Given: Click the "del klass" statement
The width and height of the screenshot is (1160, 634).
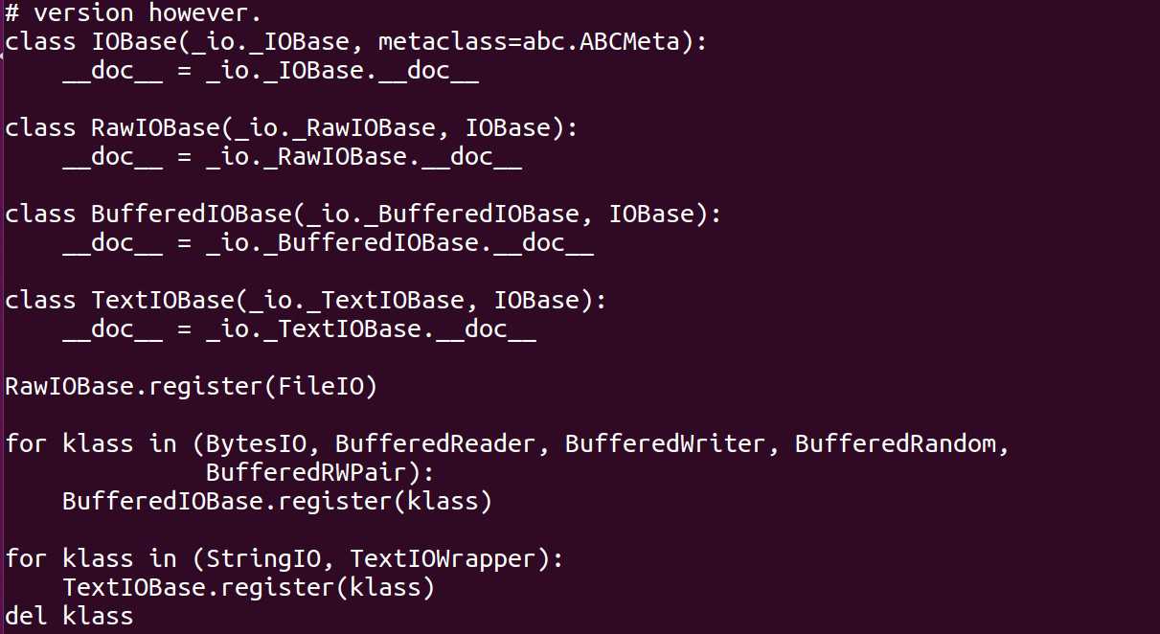Looking at the screenshot, I should click(69, 616).
